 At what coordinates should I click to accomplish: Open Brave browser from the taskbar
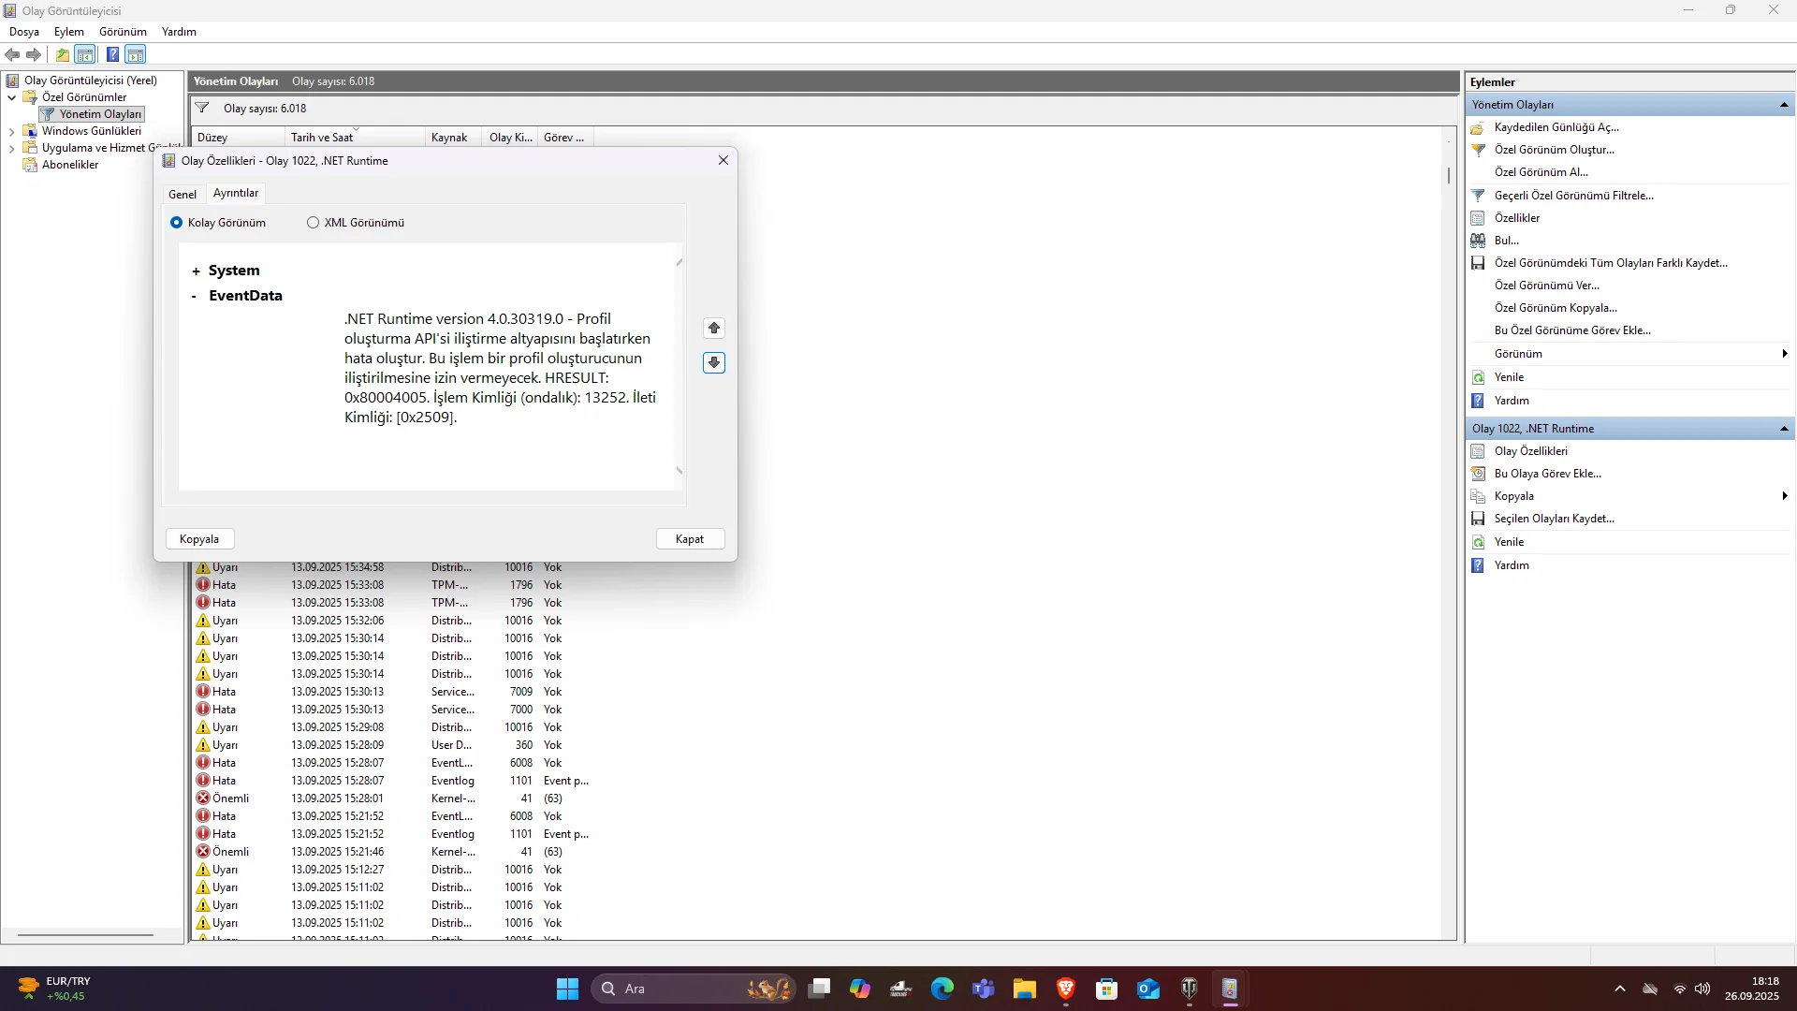click(1065, 989)
